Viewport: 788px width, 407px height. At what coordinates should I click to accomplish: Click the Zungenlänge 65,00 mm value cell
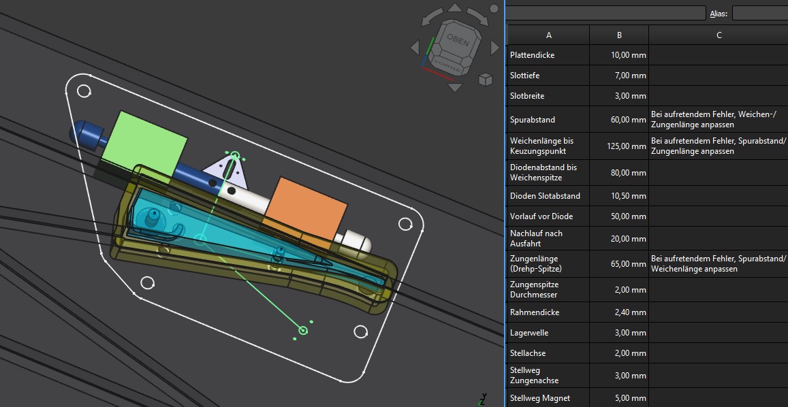(x=619, y=264)
